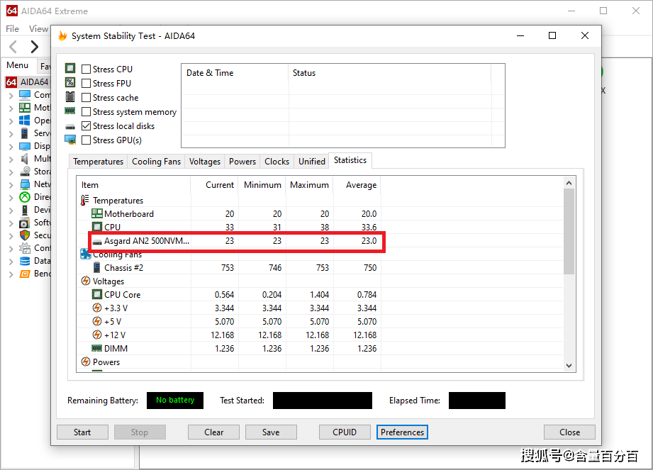Uncheck Stress local disks option
Viewport: 653px width, 470px height.
coord(86,126)
